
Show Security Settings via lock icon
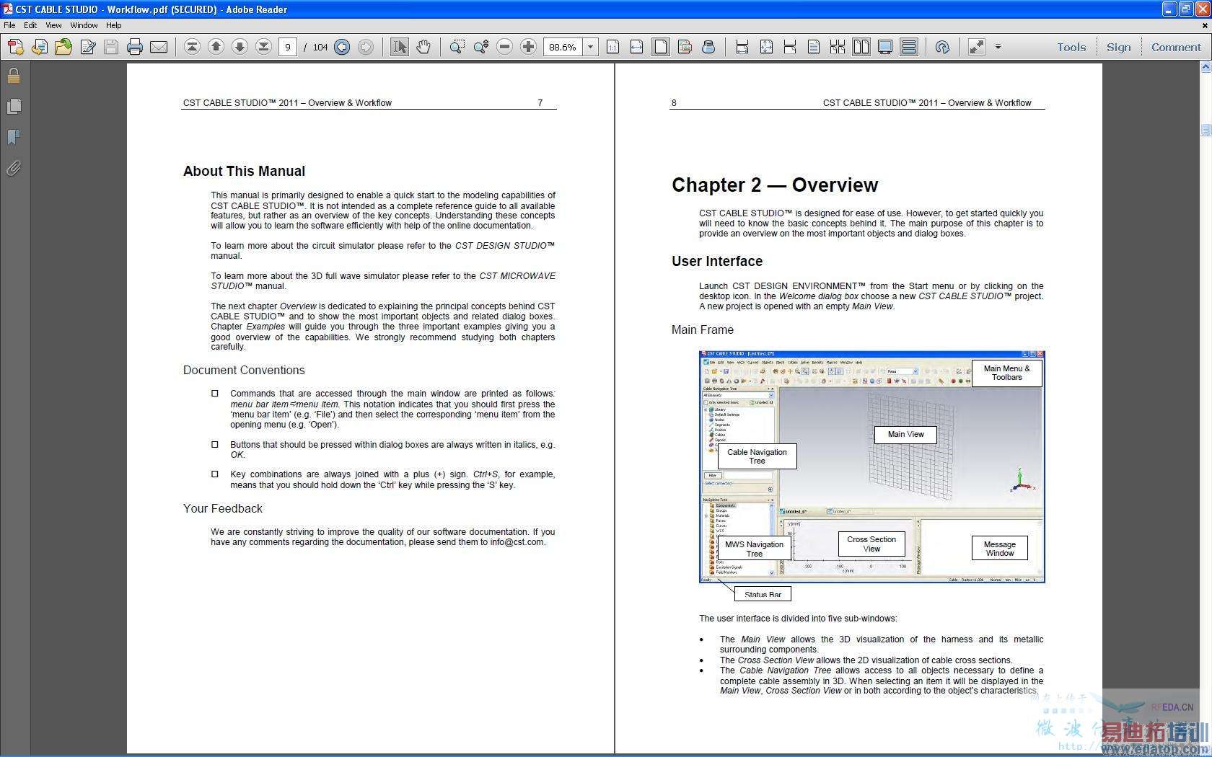(x=14, y=76)
